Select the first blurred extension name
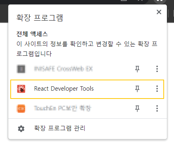The image size is (174, 148). pos(63,69)
